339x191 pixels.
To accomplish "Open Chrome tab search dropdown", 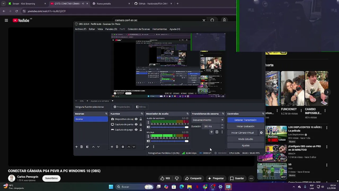I will [x=3, y=4].
